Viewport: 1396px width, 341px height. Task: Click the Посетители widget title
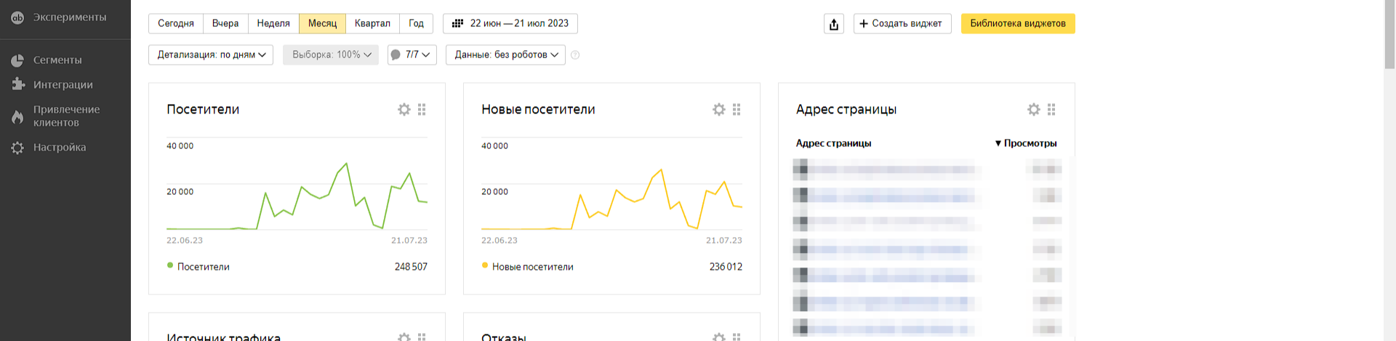coord(203,110)
